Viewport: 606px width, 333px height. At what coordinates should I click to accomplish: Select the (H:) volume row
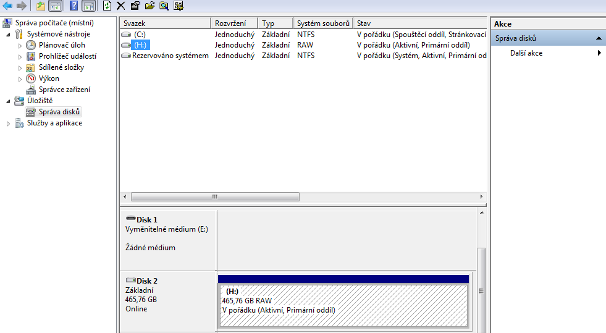tap(303, 45)
